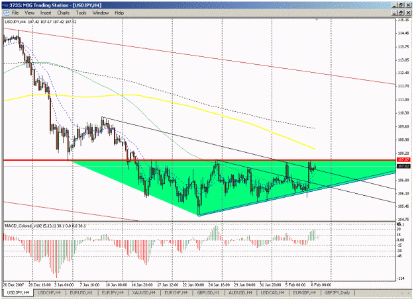Restore down the main application window
Viewport: 414px width, 299px height.
point(401,5)
